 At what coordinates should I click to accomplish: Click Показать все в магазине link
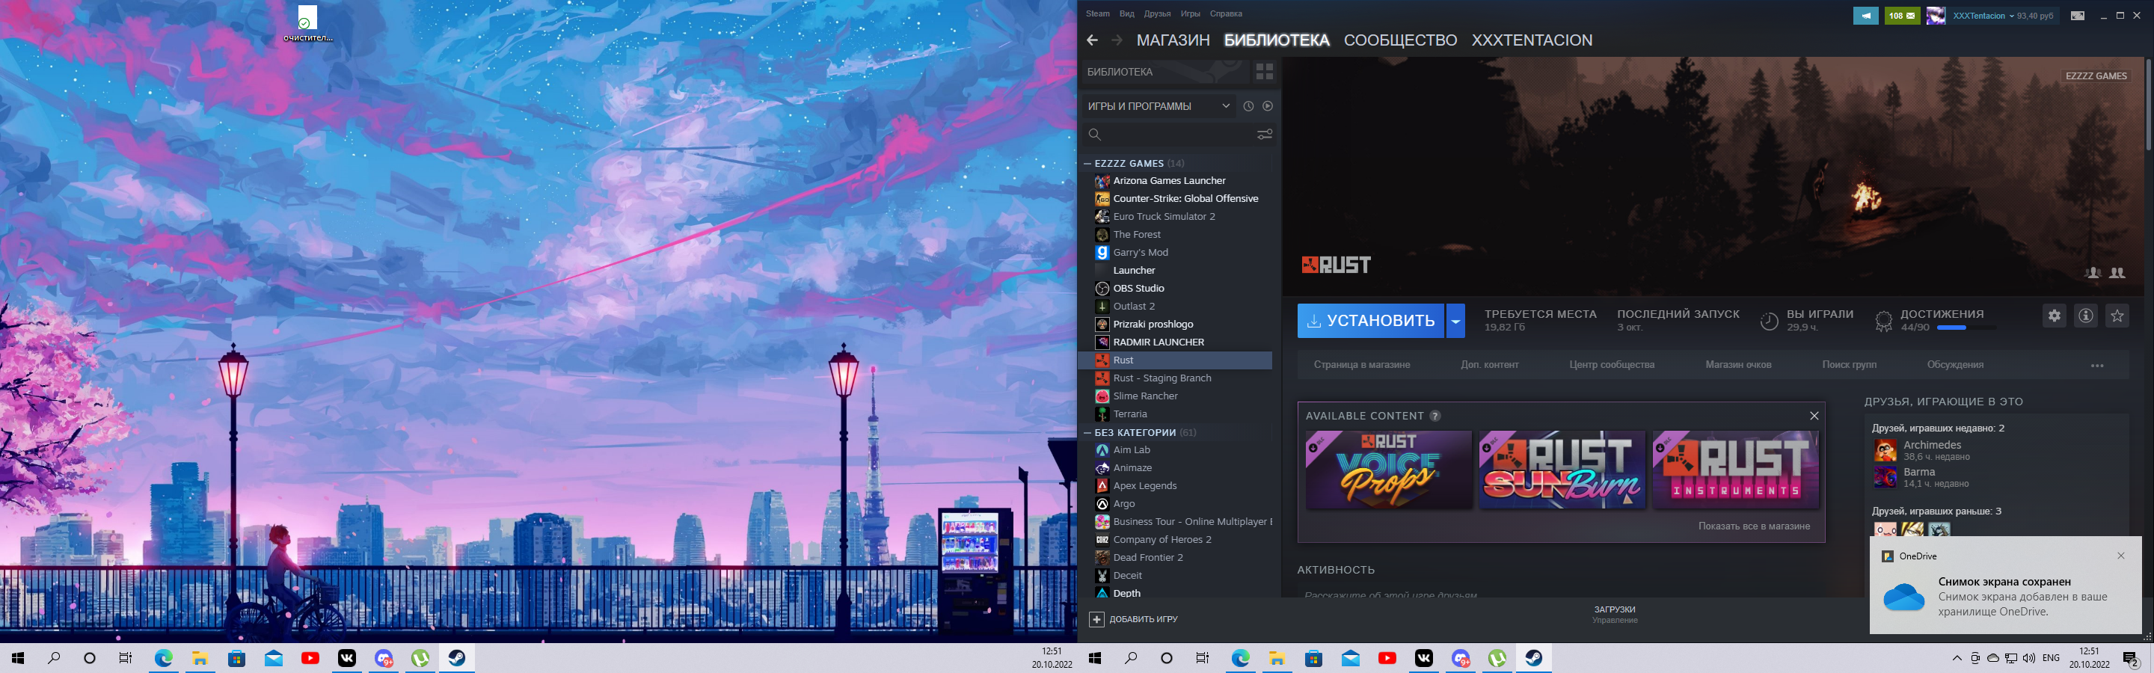tap(1753, 526)
